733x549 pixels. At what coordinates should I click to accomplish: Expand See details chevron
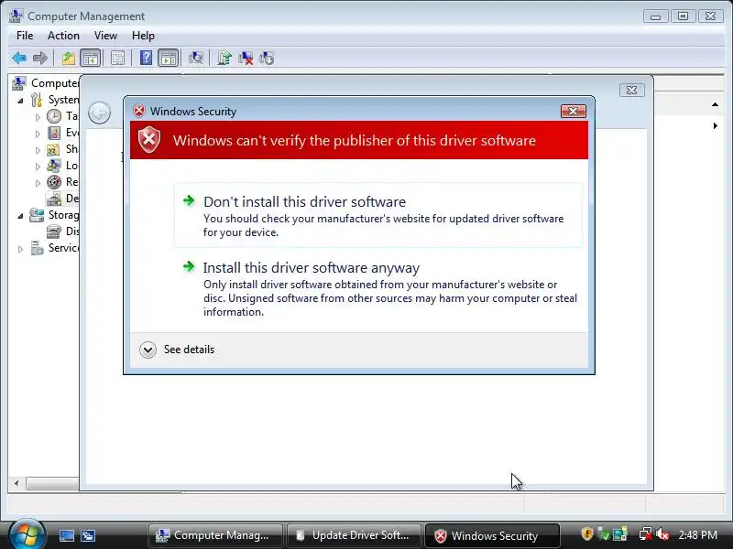[148, 350]
